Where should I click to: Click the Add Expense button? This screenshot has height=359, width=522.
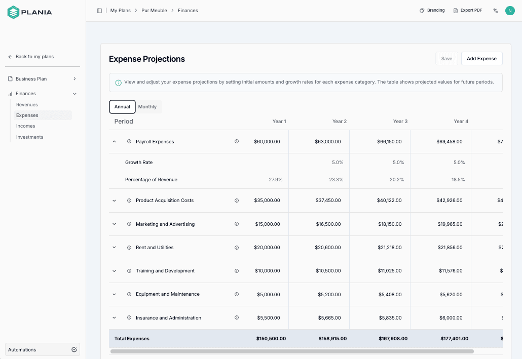click(481, 58)
